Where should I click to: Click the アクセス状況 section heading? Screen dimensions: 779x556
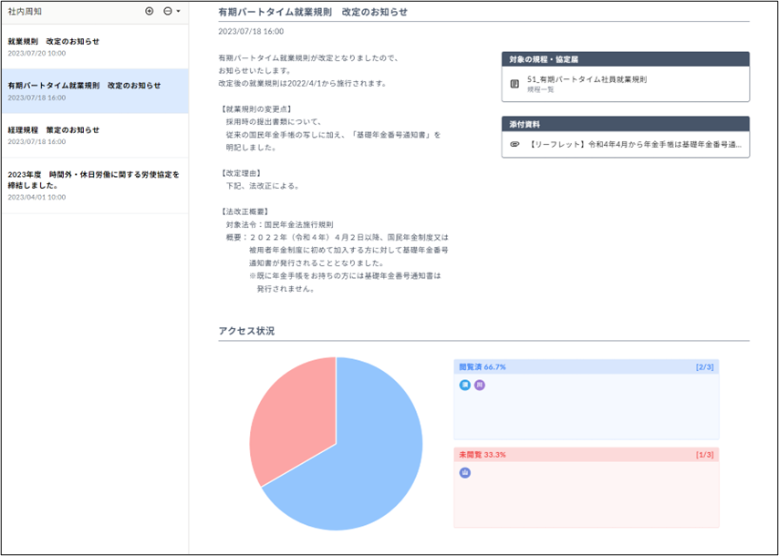(x=246, y=331)
